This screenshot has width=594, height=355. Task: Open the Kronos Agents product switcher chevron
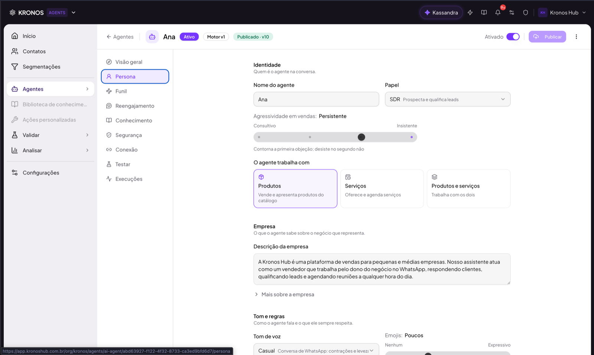pyautogui.click(x=74, y=13)
